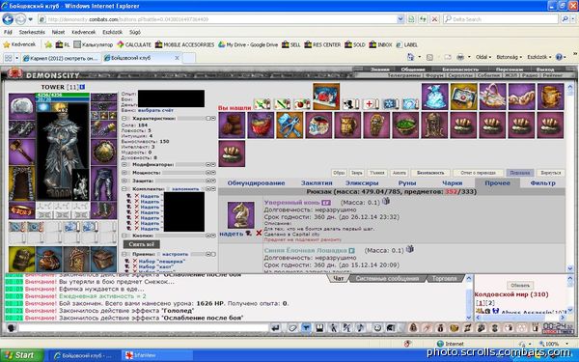The image size is (579, 362).
Task: Click the Windows Start button
Action: pyautogui.click(x=21, y=355)
